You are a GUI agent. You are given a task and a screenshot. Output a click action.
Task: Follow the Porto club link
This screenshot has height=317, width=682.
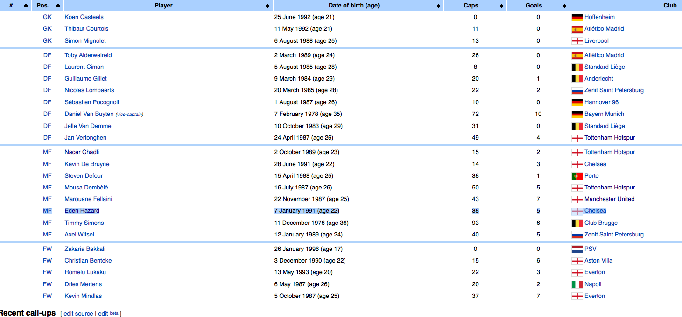(x=591, y=176)
